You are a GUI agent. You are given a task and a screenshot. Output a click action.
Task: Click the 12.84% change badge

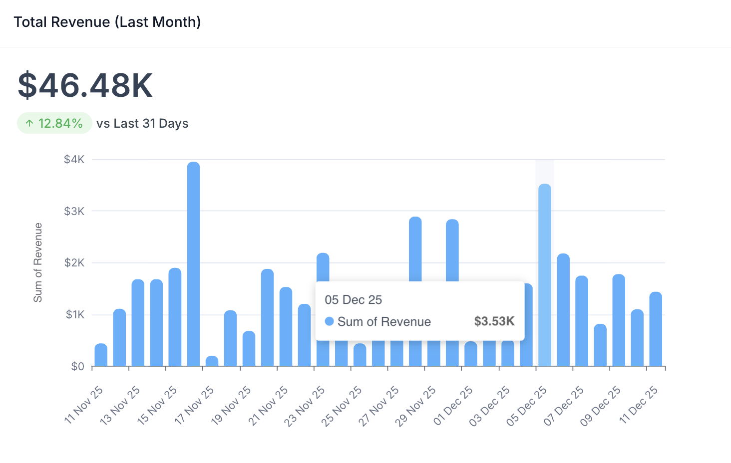point(54,123)
